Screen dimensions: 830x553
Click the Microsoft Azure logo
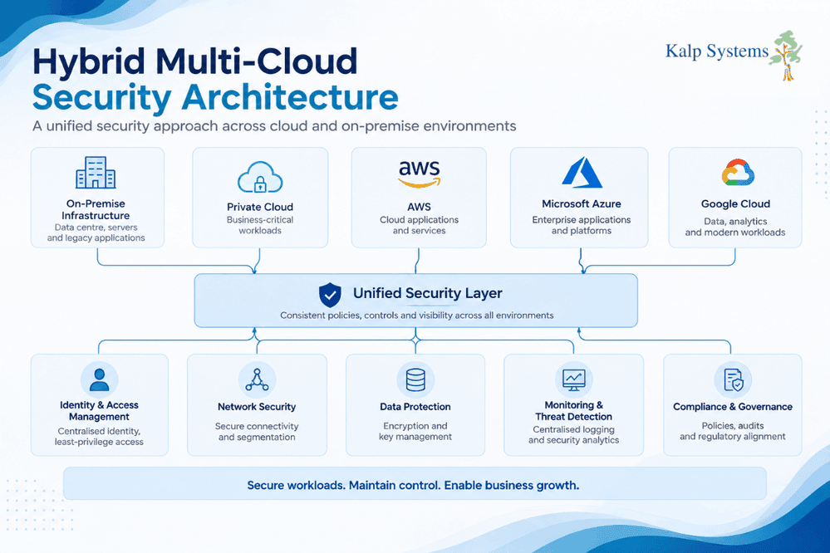coord(582,172)
